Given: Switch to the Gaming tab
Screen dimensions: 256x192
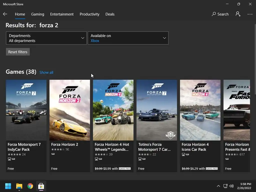Looking at the screenshot, I should click(37, 14).
